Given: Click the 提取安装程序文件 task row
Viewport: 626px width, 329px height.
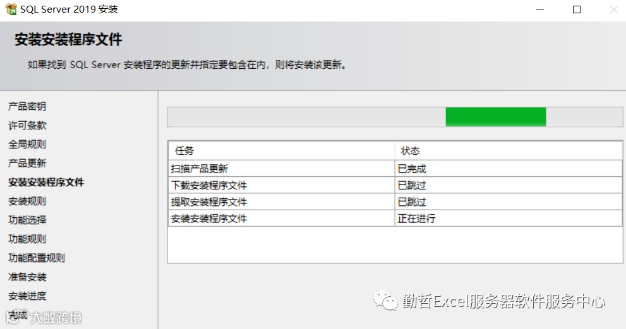Looking at the screenshot, I should coord(395,201).
